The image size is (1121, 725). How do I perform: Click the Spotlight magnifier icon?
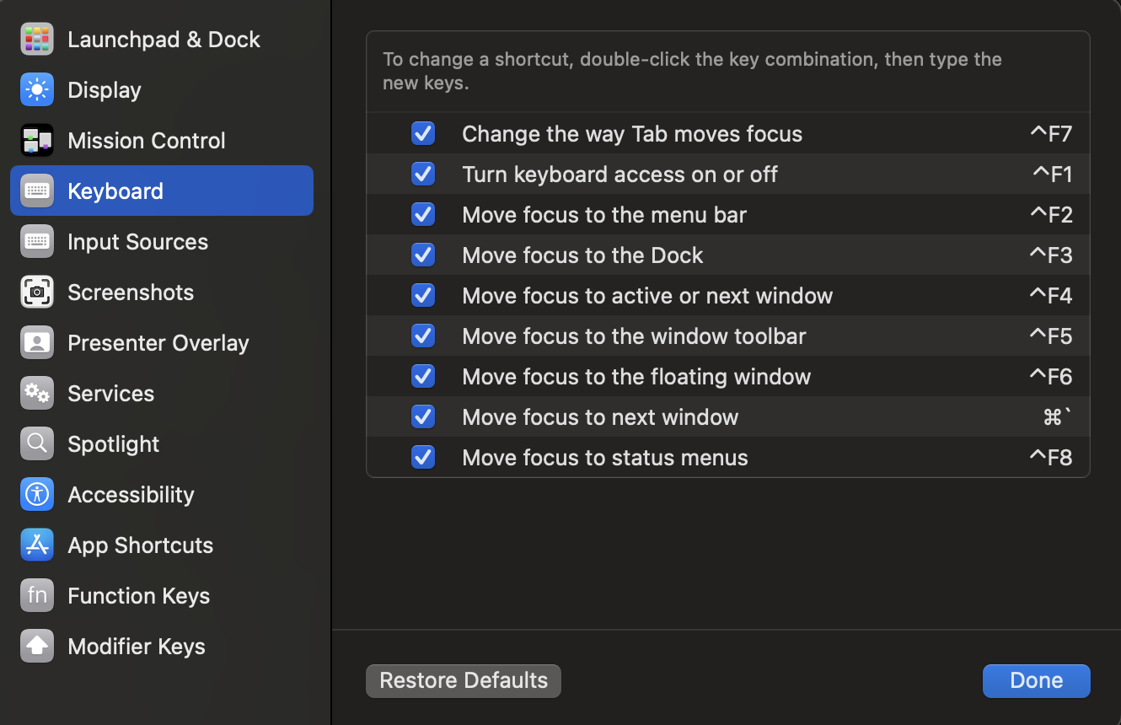(x=37, y=444)
